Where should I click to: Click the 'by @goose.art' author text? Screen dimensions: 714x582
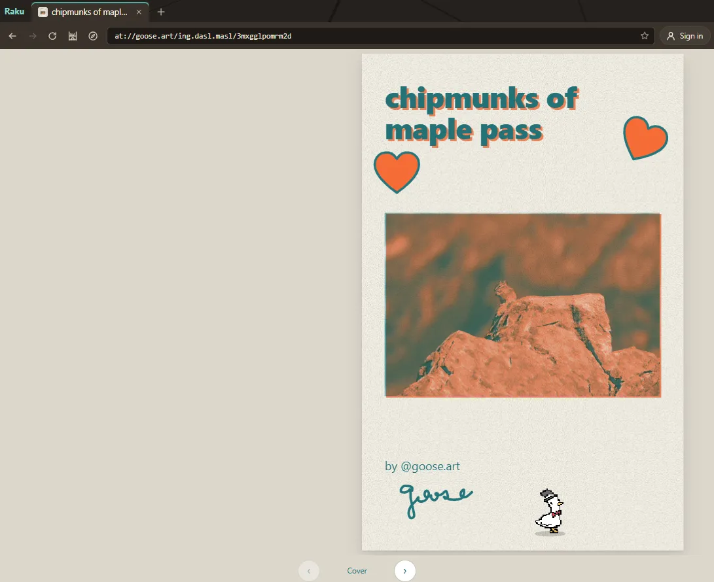click(x=422, y=466)
